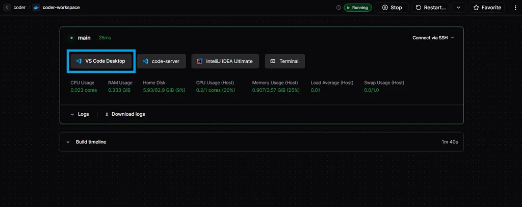Click Home Disk value 5.93/62.9 GiB
This screenshot has height=207, width=522.
tap(164, 90)
